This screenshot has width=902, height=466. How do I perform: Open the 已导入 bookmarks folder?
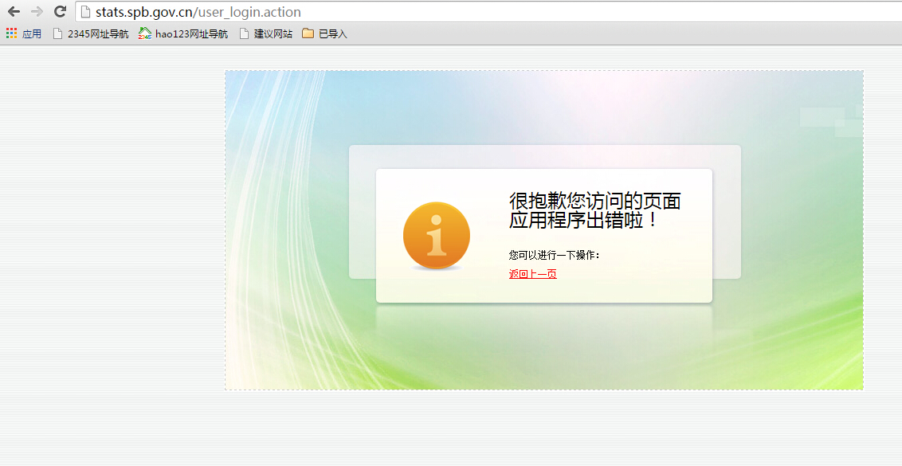tap(324, 34)
